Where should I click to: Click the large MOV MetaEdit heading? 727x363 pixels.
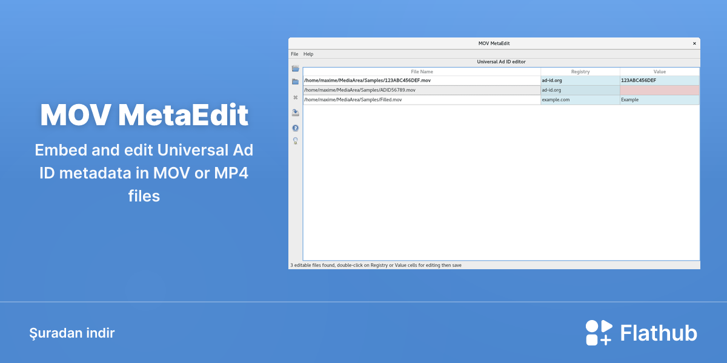[x=144, y=115]
